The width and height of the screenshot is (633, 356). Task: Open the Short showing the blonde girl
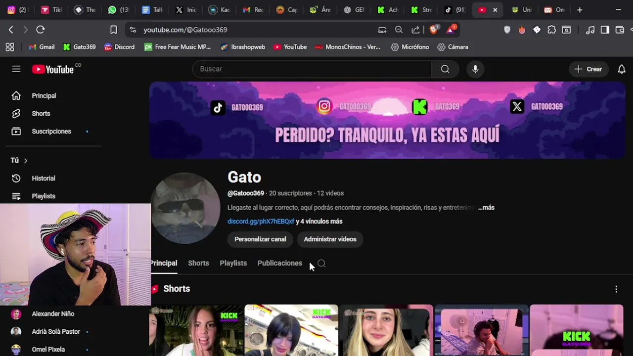coord(386,330)
